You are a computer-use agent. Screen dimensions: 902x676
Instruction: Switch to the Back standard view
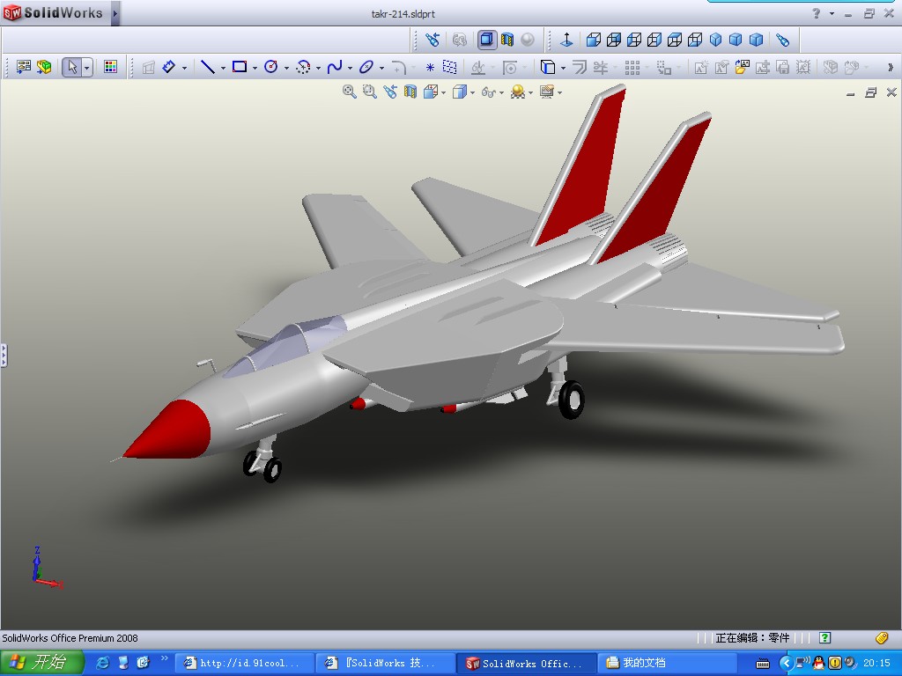pyautogui.click(x=614, y=40)
